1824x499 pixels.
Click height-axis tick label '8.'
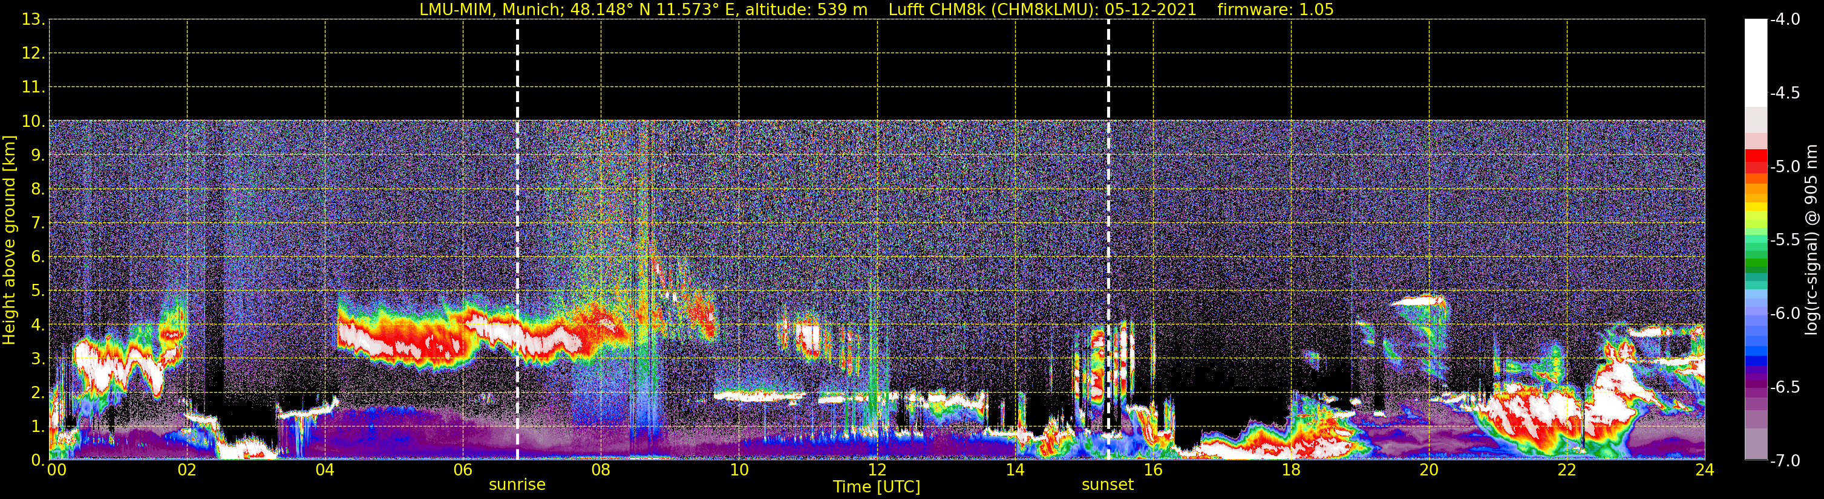click(x=38, y=190)
